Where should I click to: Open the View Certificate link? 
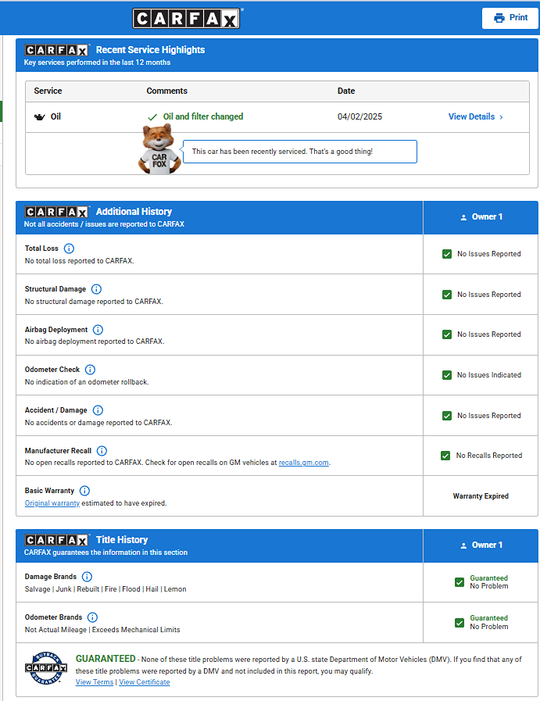[145, 682]
